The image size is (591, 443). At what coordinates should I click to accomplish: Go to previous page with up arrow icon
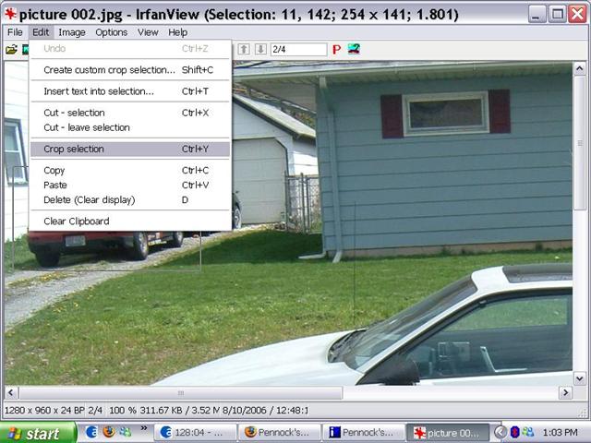[x=244, y=49]
